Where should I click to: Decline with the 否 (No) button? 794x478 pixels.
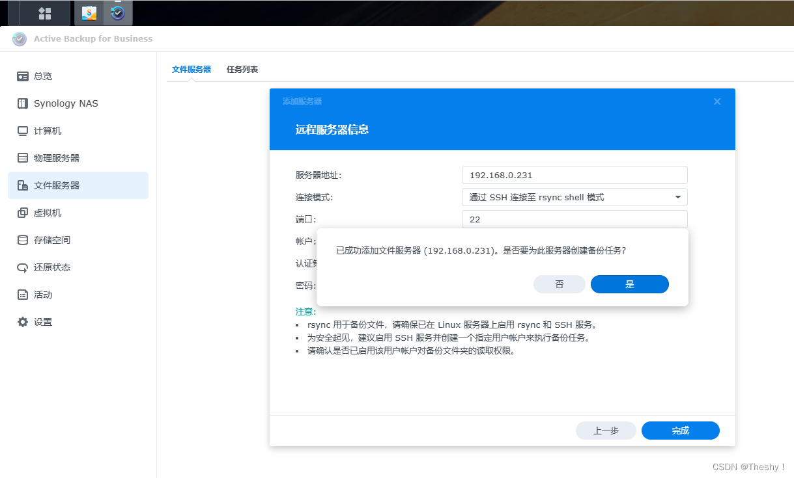pyautogui.click(x=559, y=284)
